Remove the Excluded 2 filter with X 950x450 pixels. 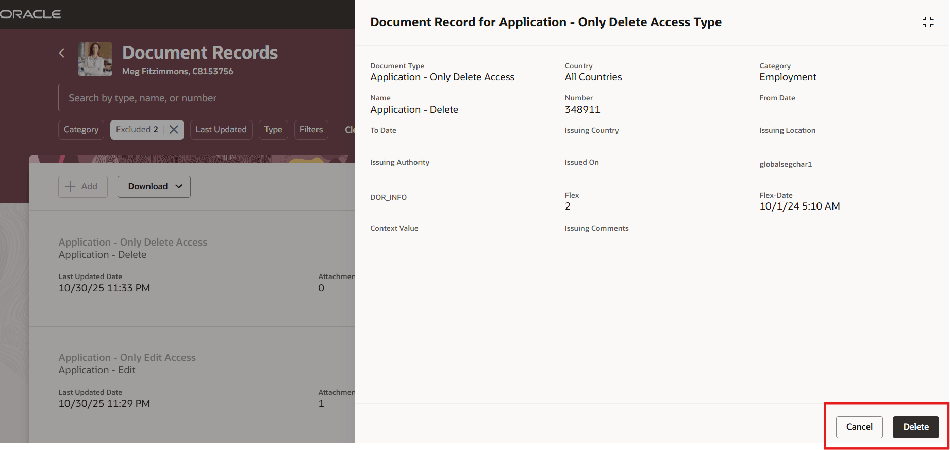(x=174, y=130)
